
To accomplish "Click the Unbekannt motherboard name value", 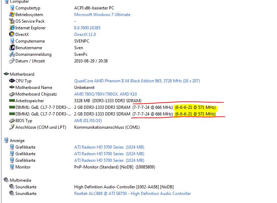I will tap(84, 88).
